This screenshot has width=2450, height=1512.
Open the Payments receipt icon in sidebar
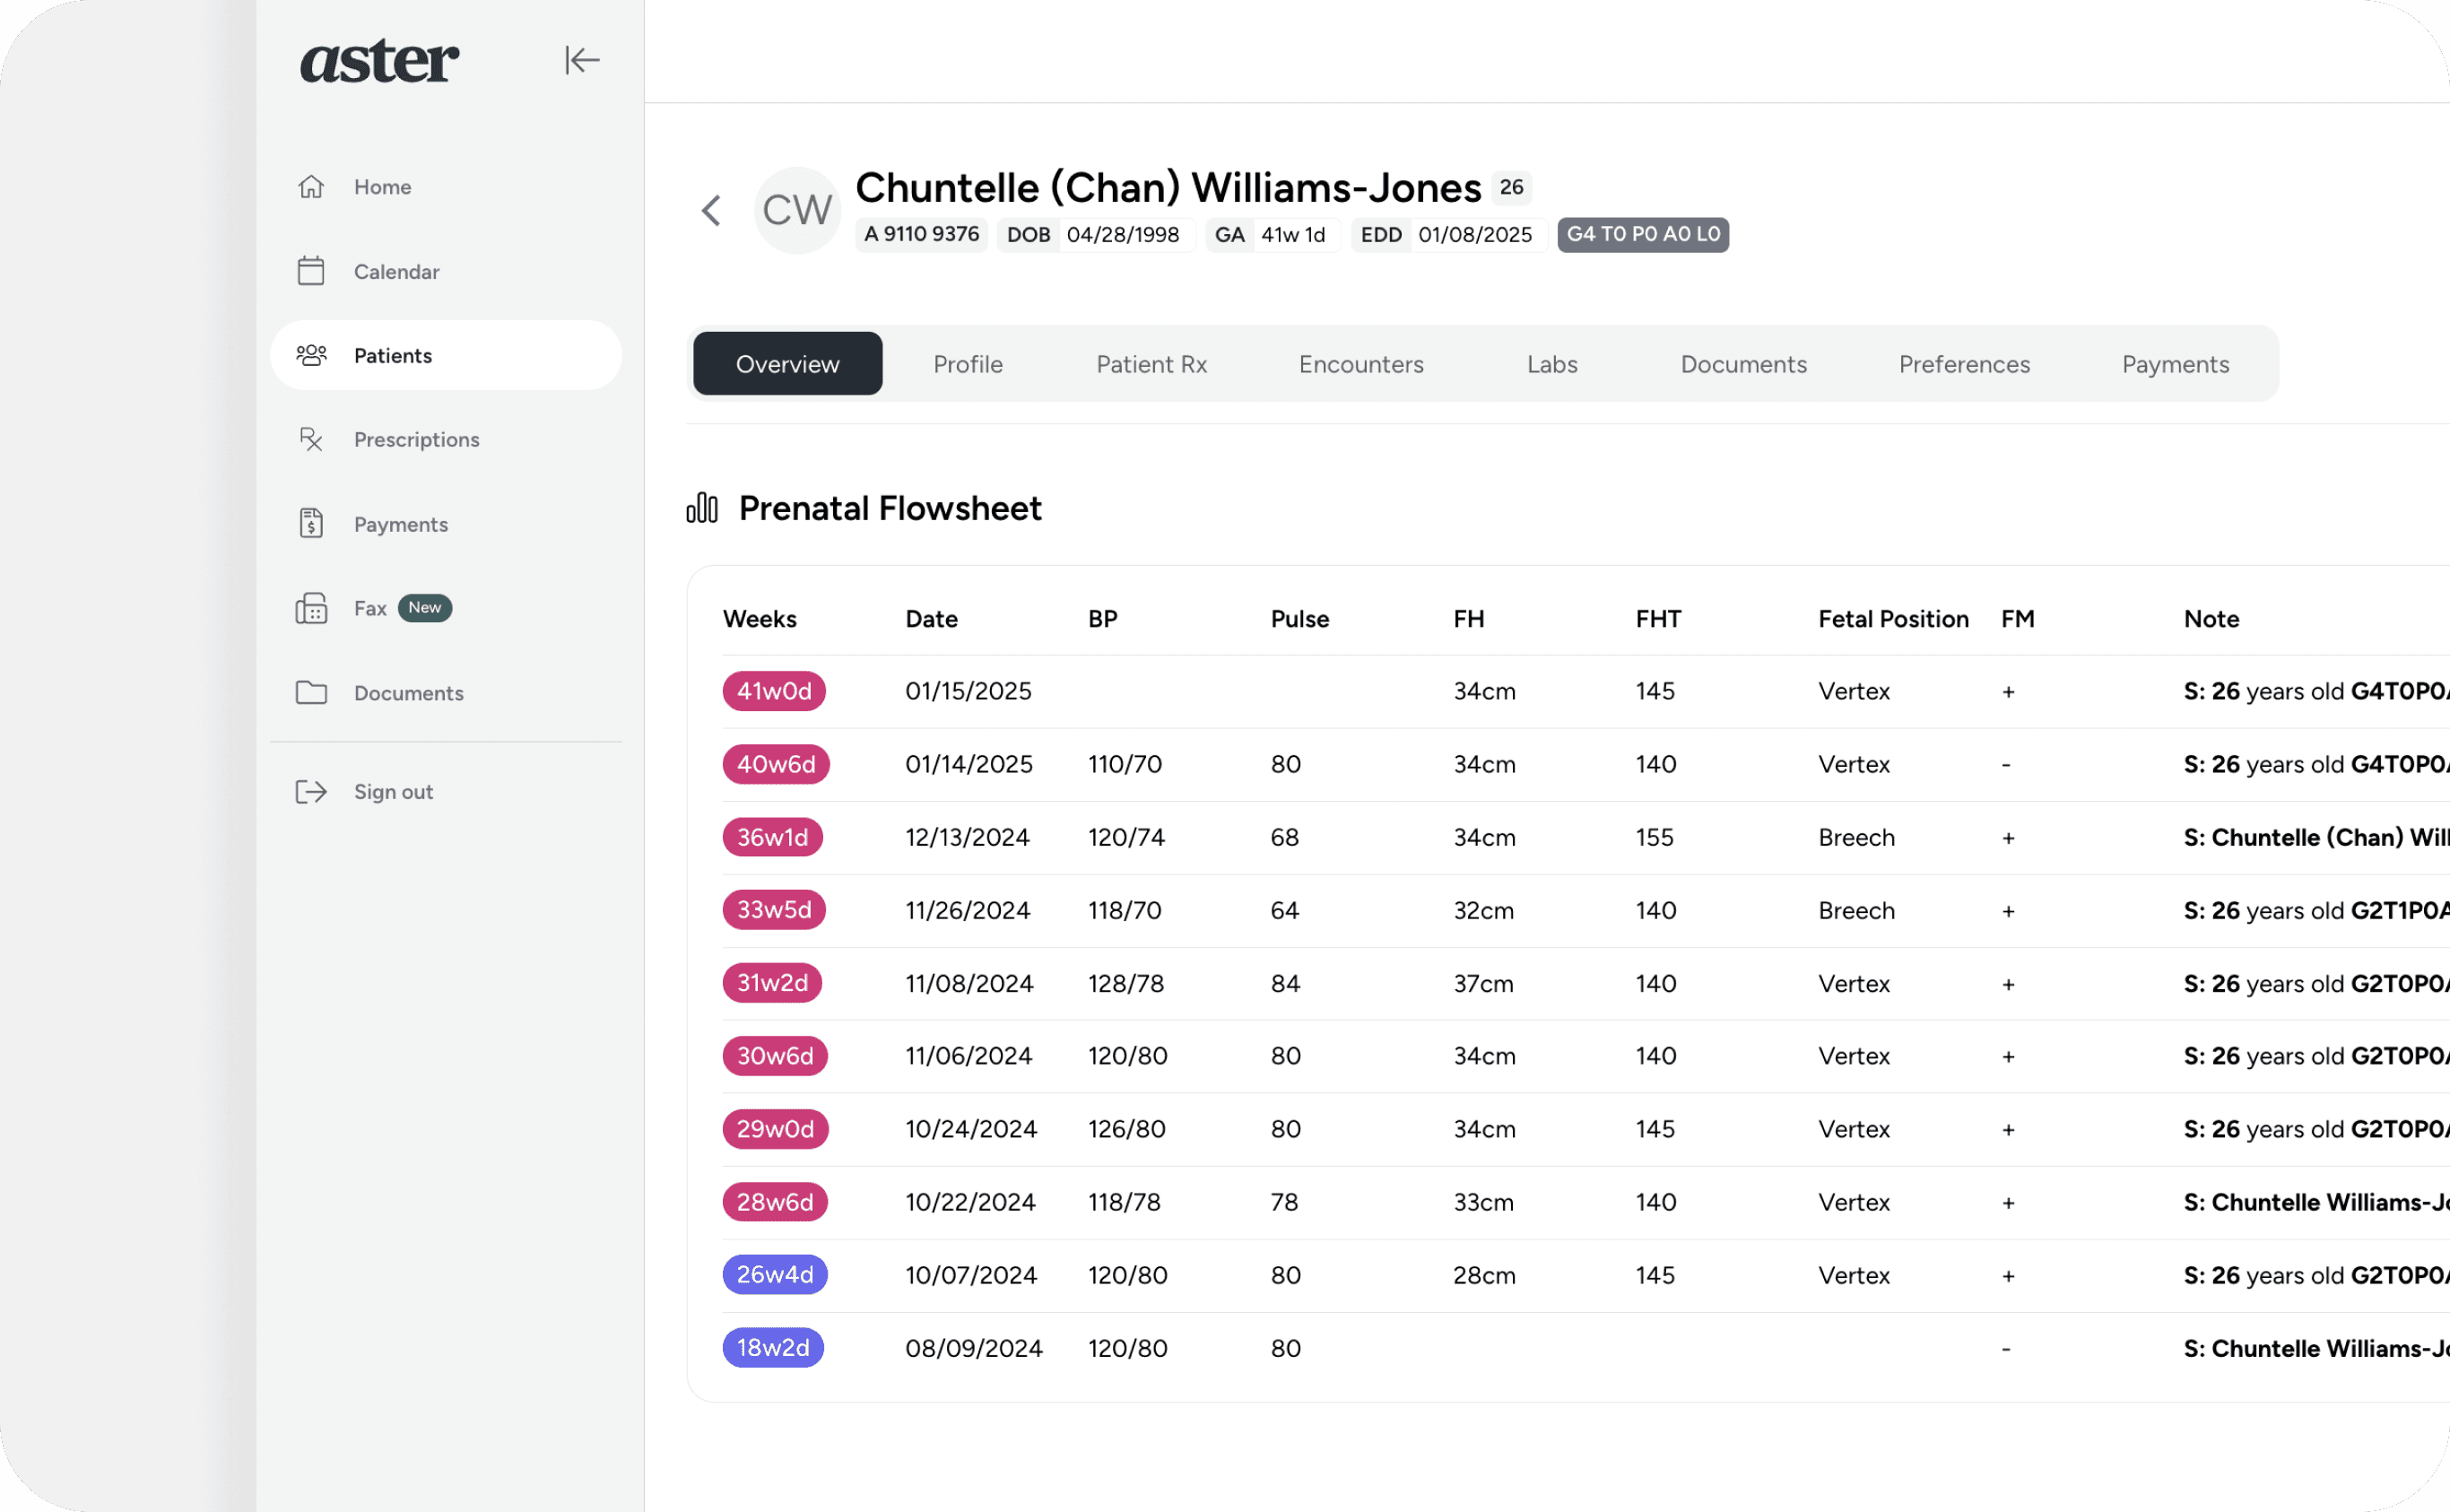(311, 523)
